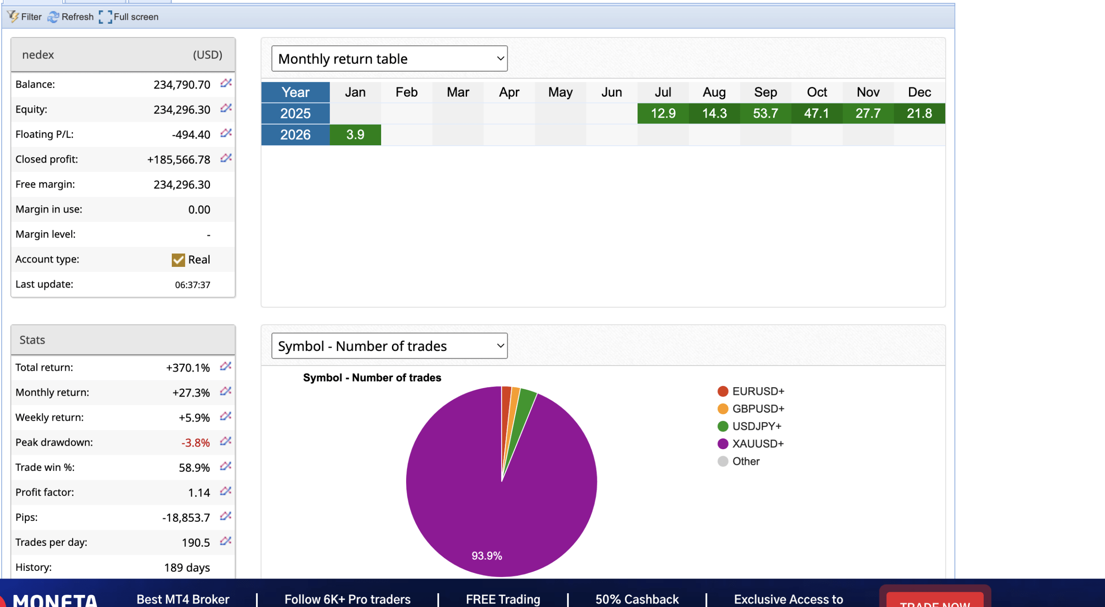Open the chart icon for Floating P/L
The height and width of the screenshot is (607, 1105).
[x=226, y=133]
